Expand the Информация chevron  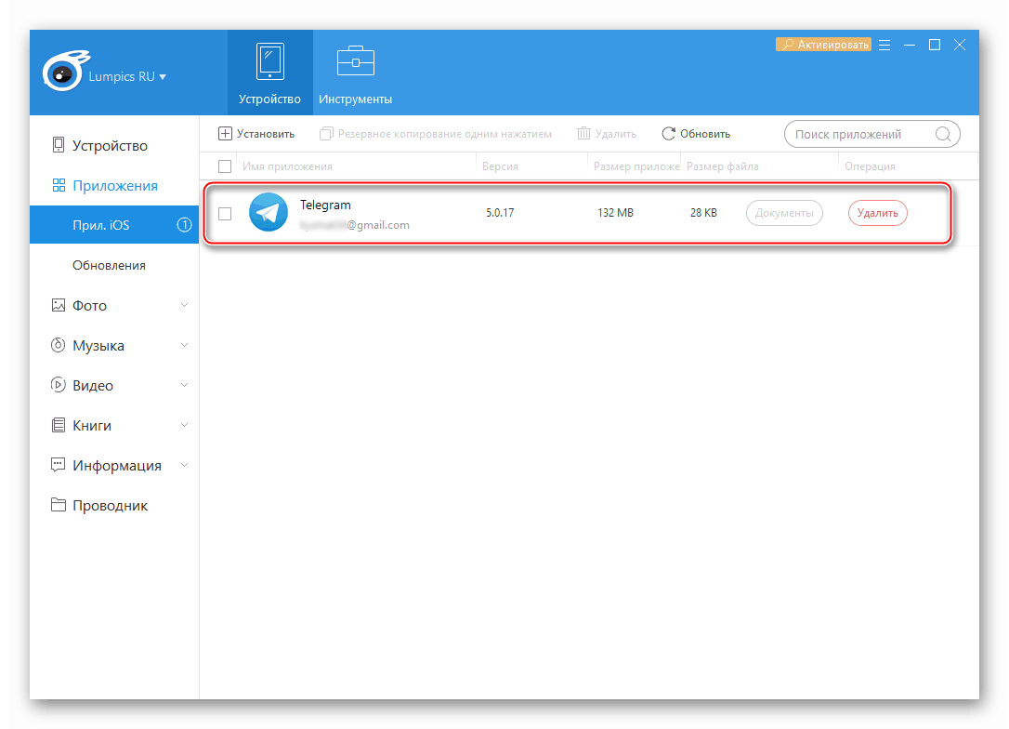tap(185, 465)
